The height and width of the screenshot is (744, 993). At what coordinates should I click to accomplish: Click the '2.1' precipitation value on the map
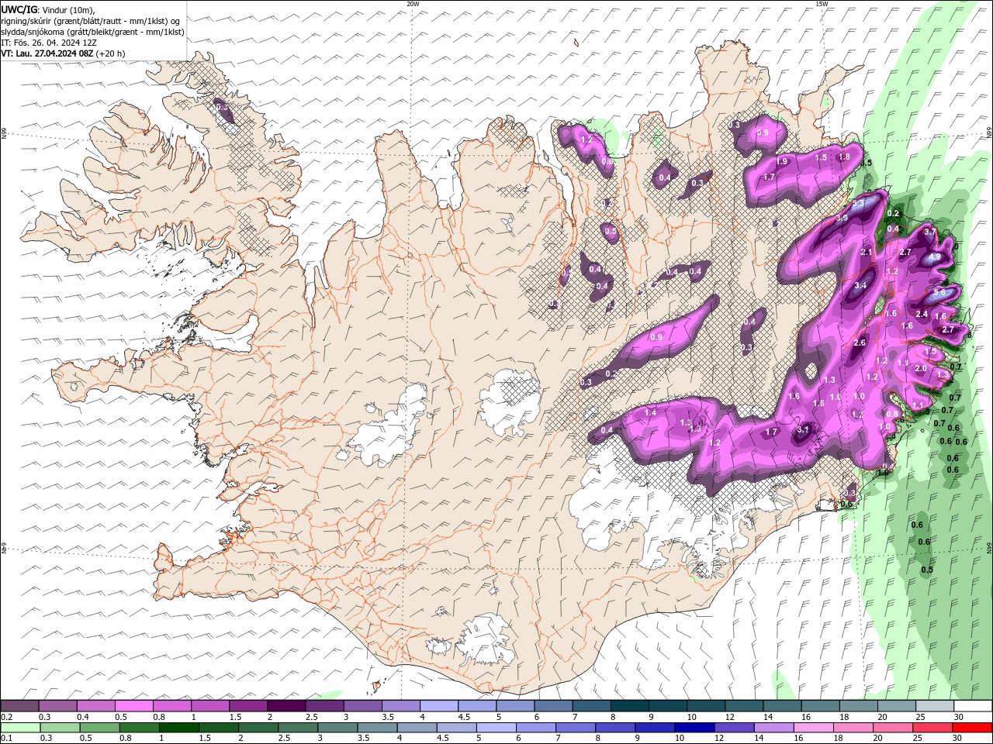[867, 252]
